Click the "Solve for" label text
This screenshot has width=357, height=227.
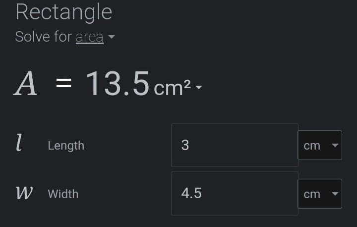point(44,37)
